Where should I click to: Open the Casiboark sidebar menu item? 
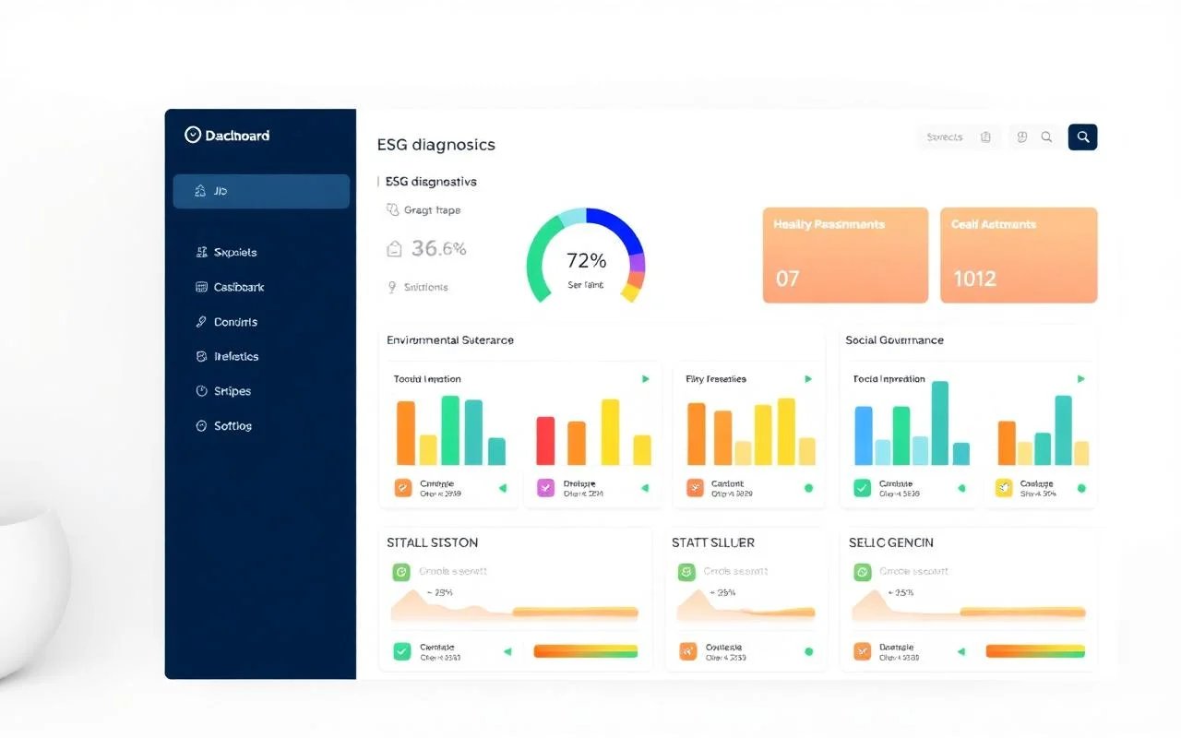[231, 287]
